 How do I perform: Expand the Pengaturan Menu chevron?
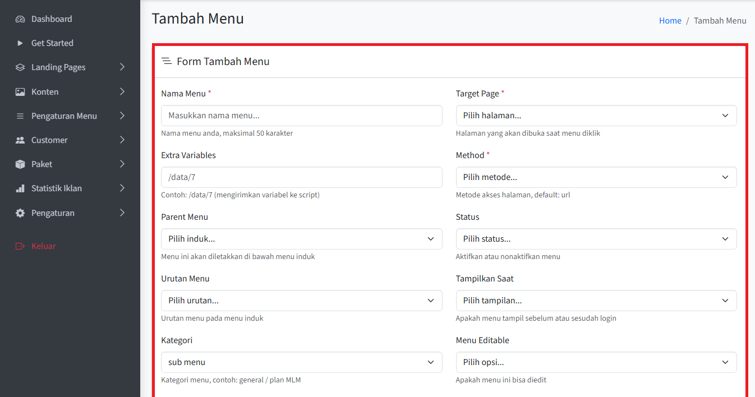pos(122,116)
